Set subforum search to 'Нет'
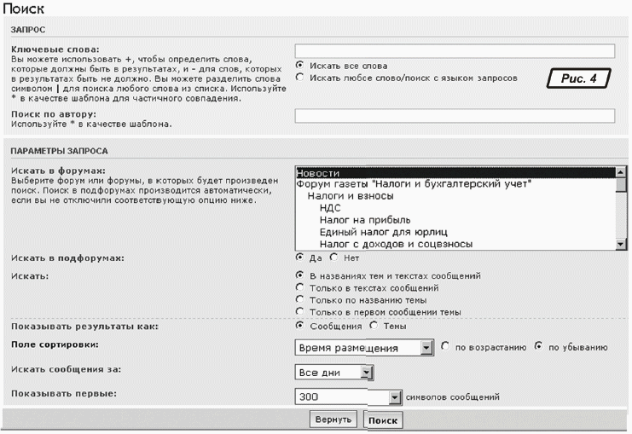This screenshot has height=434, width=632. [333, 257]
